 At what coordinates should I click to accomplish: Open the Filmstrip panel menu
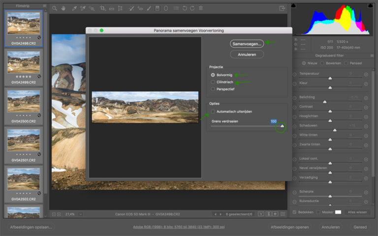[x=44, y=6]
